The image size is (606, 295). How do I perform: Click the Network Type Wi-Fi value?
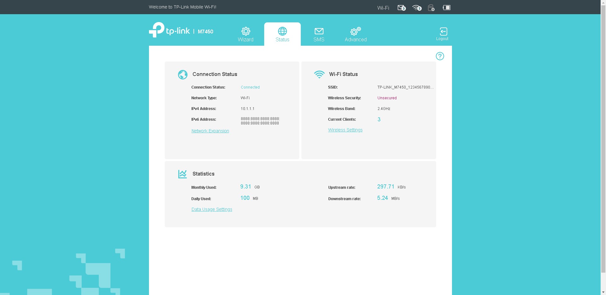click(245, 98)
